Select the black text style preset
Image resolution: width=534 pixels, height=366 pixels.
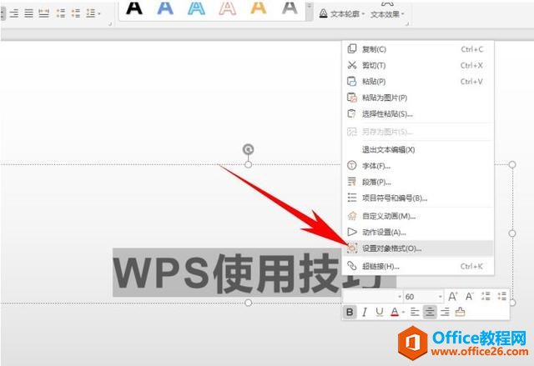click(x=134, y=8)
